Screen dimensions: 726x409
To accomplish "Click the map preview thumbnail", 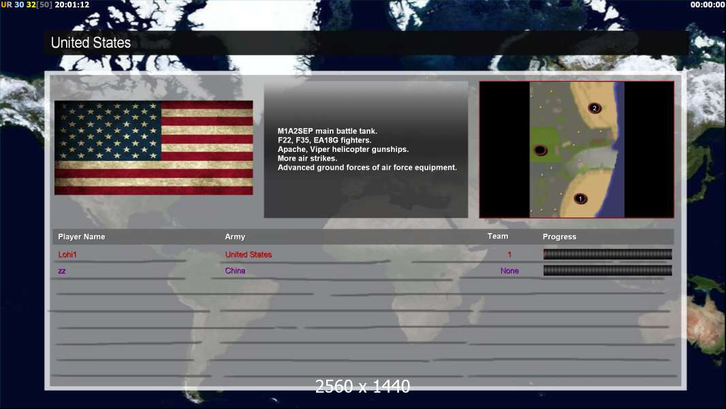I will click(576, 149).
